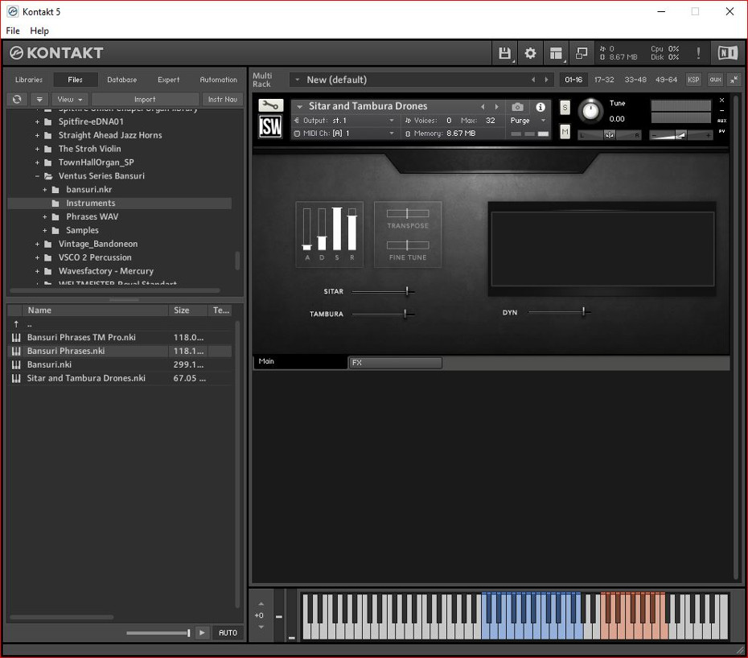
Task: Go up to parent folder arrow
Action: (x=16, y=324)
